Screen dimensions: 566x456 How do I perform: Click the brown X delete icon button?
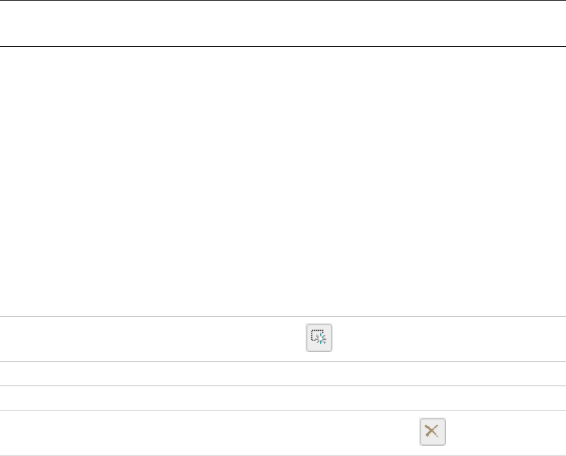(432, 432)
